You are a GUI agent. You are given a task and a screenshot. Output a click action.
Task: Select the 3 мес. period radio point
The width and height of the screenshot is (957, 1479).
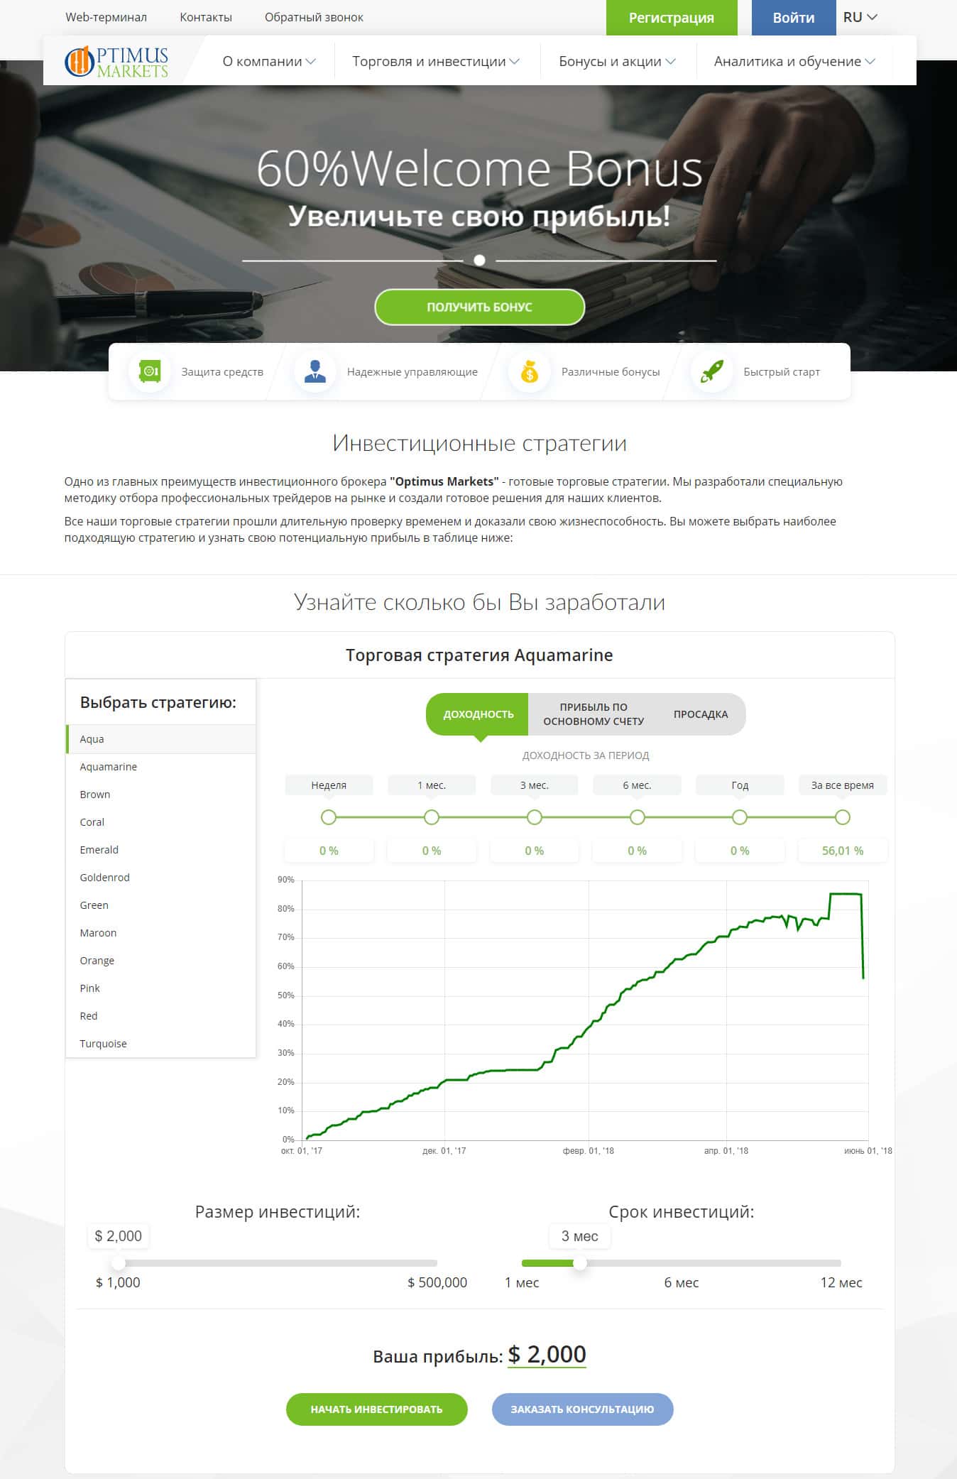(535, 817)
